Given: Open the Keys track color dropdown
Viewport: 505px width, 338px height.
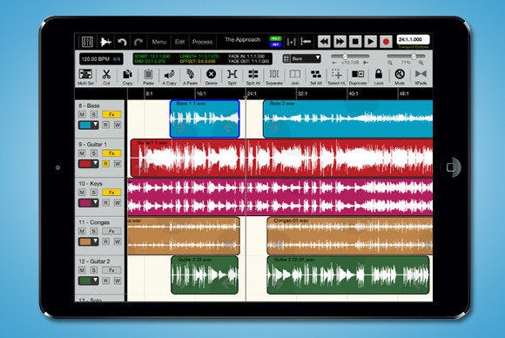Looking at the screenshot, I should tap(88, 203).
